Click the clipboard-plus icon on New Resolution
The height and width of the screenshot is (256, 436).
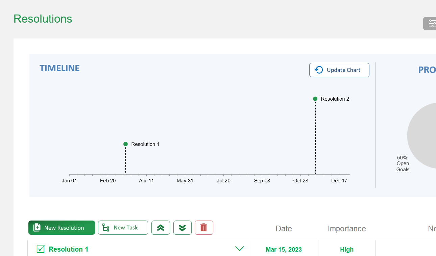tap(36, 228)
